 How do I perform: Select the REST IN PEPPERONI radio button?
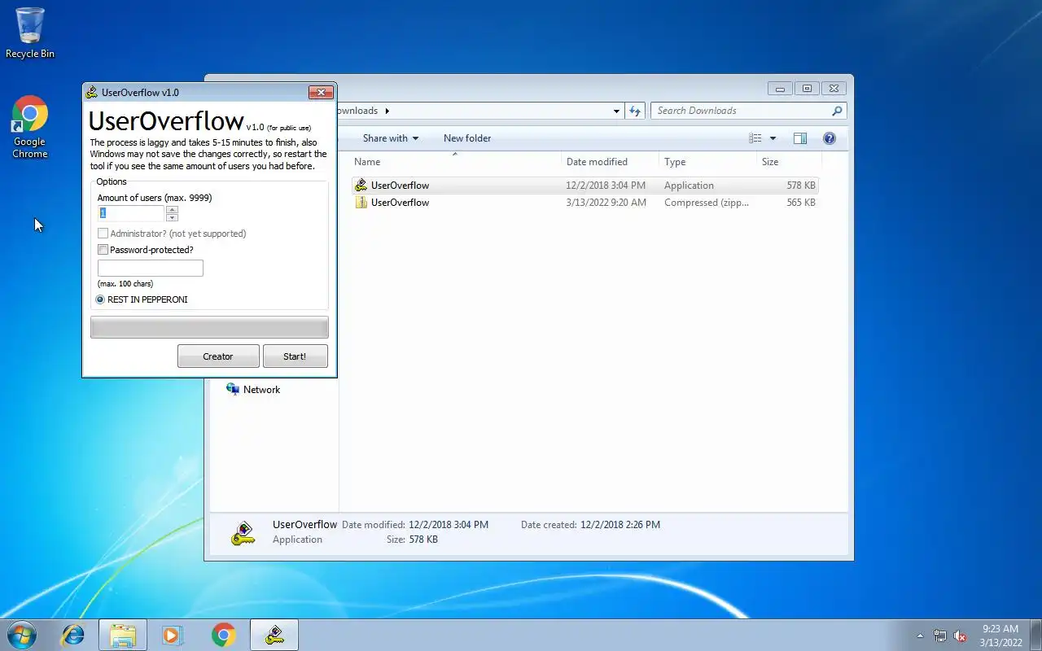(100, 299)
